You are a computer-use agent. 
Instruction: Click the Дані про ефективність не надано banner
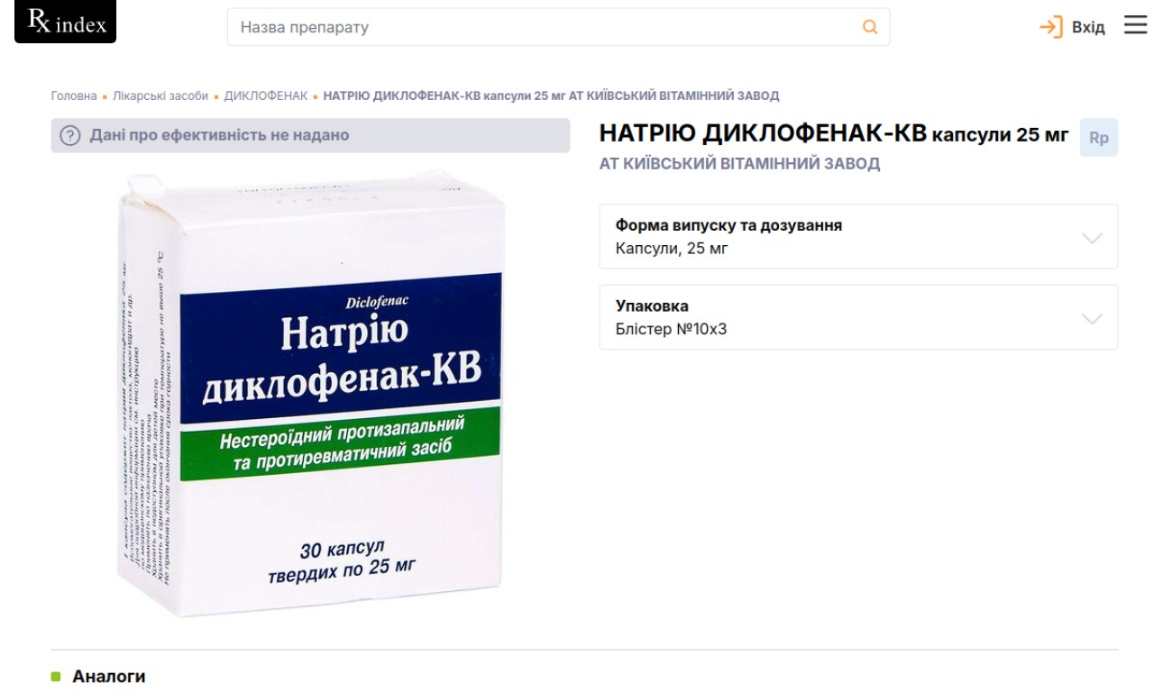[310, 135]
